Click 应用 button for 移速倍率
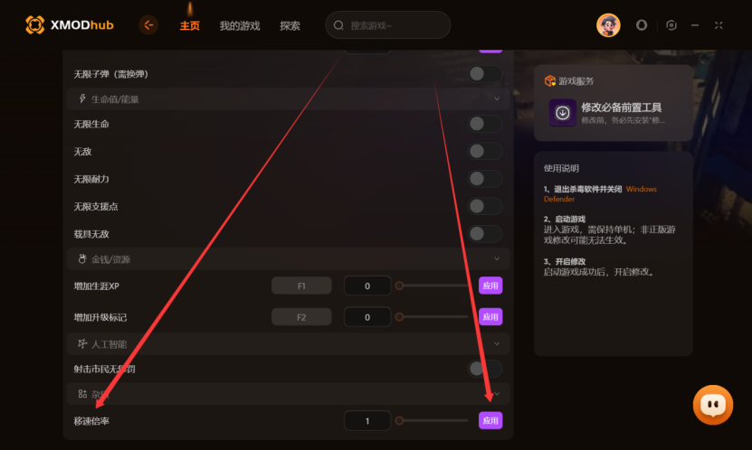This screenshot has height=450, width=752. [490, 420]
